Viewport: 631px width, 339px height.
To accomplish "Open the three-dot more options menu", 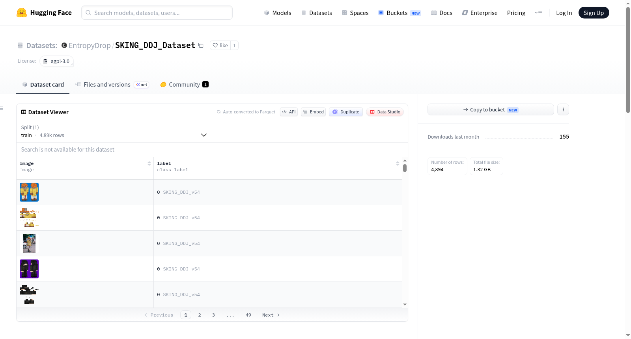I will [563, 109].
